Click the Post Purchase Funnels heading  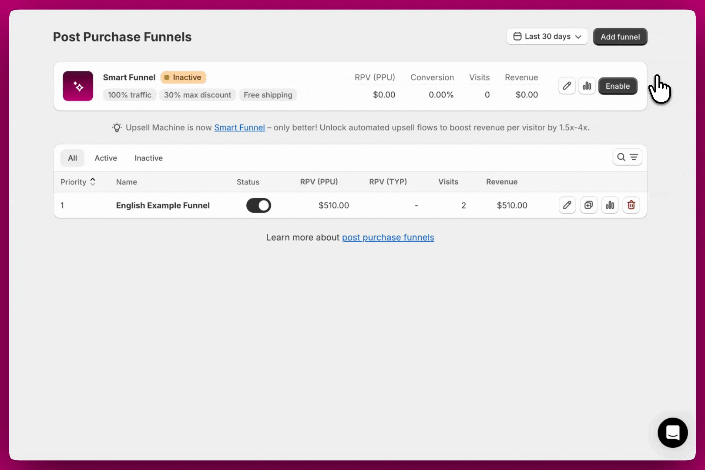pos(122,37)
